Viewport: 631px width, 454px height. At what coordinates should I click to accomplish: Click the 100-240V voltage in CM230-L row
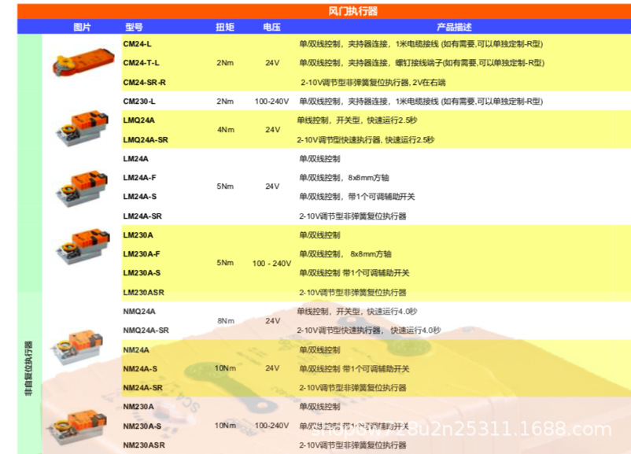point(271,102)
